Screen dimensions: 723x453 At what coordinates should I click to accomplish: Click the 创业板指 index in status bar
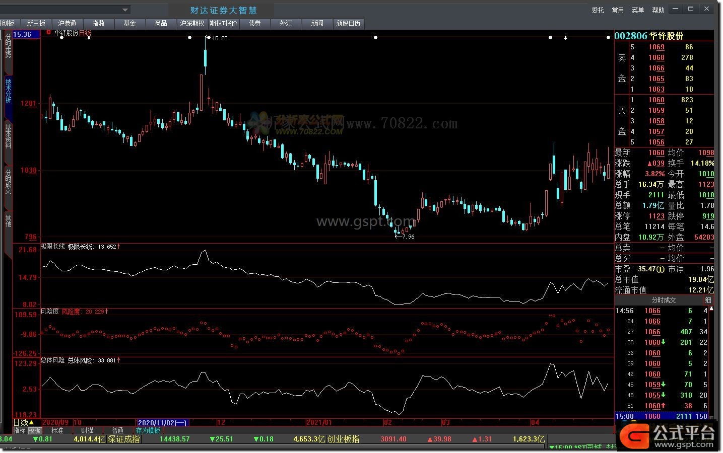tap(344, 439)
